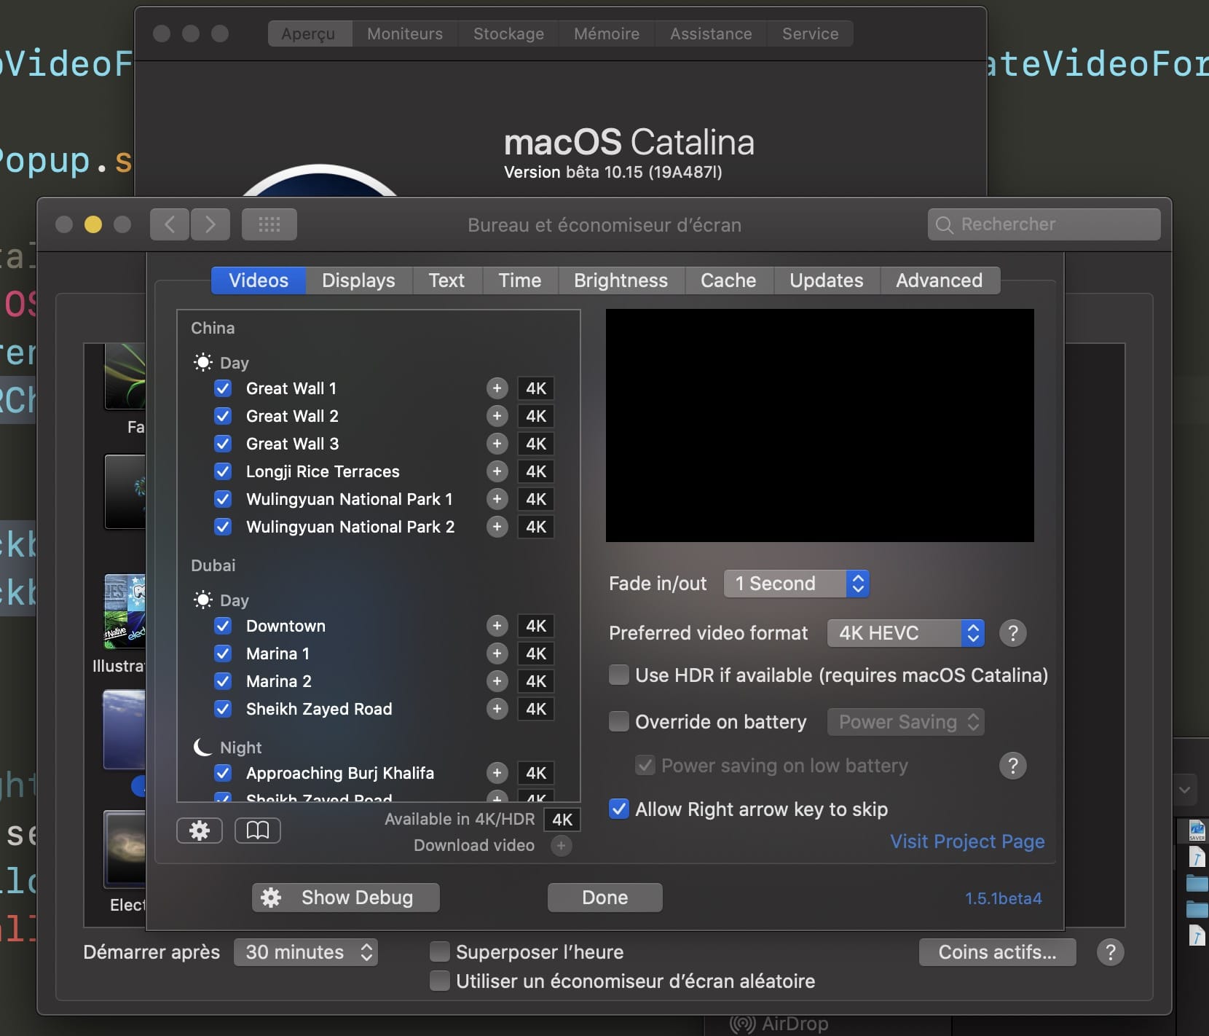Switch to the Displays tab
This screenshot has height=1036, width=1209.
[x=358, y=280]
